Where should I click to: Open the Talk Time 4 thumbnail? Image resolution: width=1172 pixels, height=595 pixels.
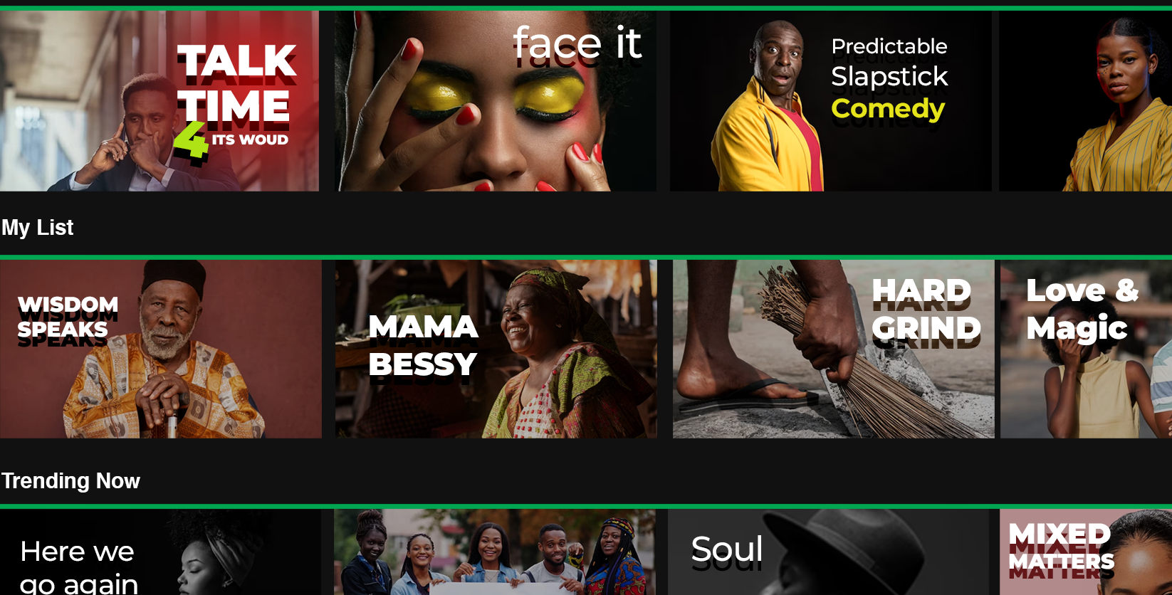click(x=159, y=101)
